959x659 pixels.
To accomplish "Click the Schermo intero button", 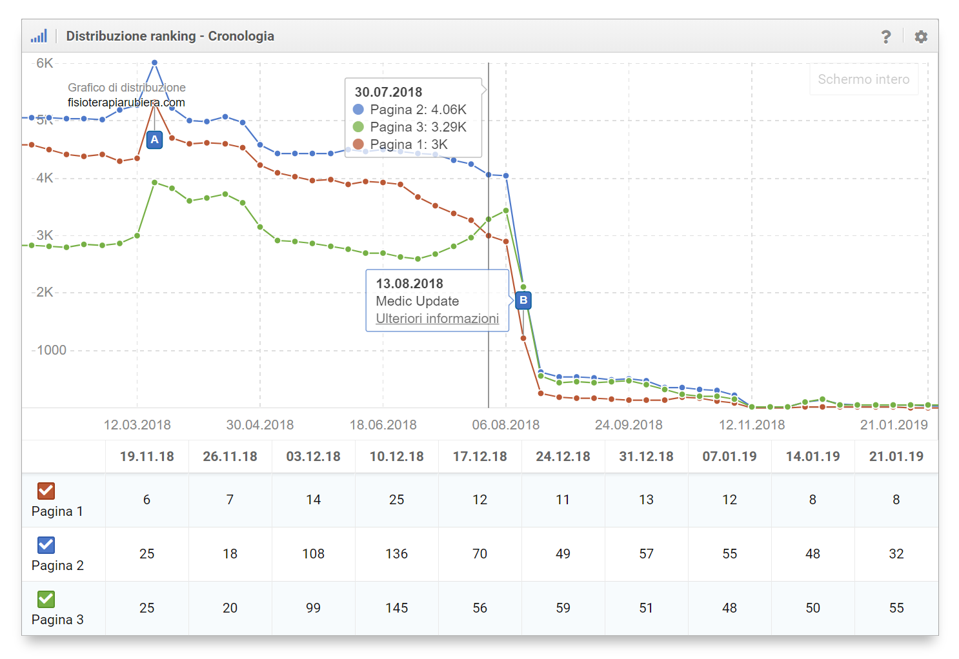I will pos(863,79).
